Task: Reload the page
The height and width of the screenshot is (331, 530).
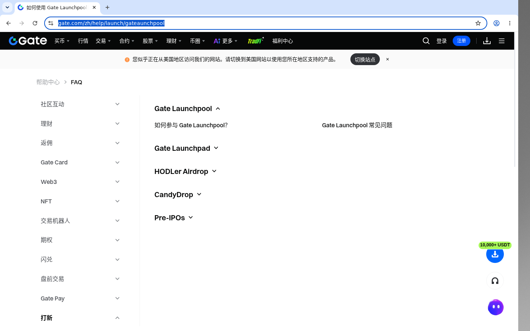Action: point(35,23)
